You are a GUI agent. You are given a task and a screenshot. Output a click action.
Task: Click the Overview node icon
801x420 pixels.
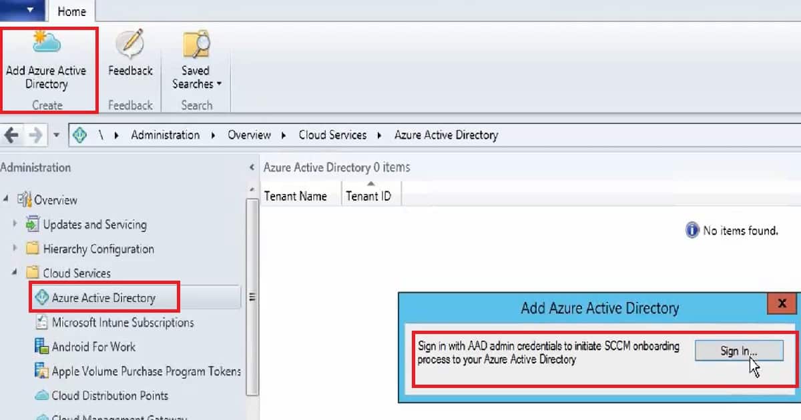[25, 199]
